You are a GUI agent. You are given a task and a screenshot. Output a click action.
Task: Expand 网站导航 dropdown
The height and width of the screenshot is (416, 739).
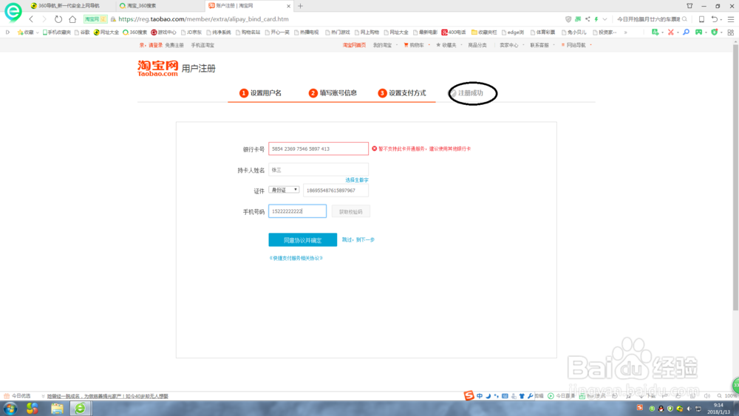click(x=576, y=45)
